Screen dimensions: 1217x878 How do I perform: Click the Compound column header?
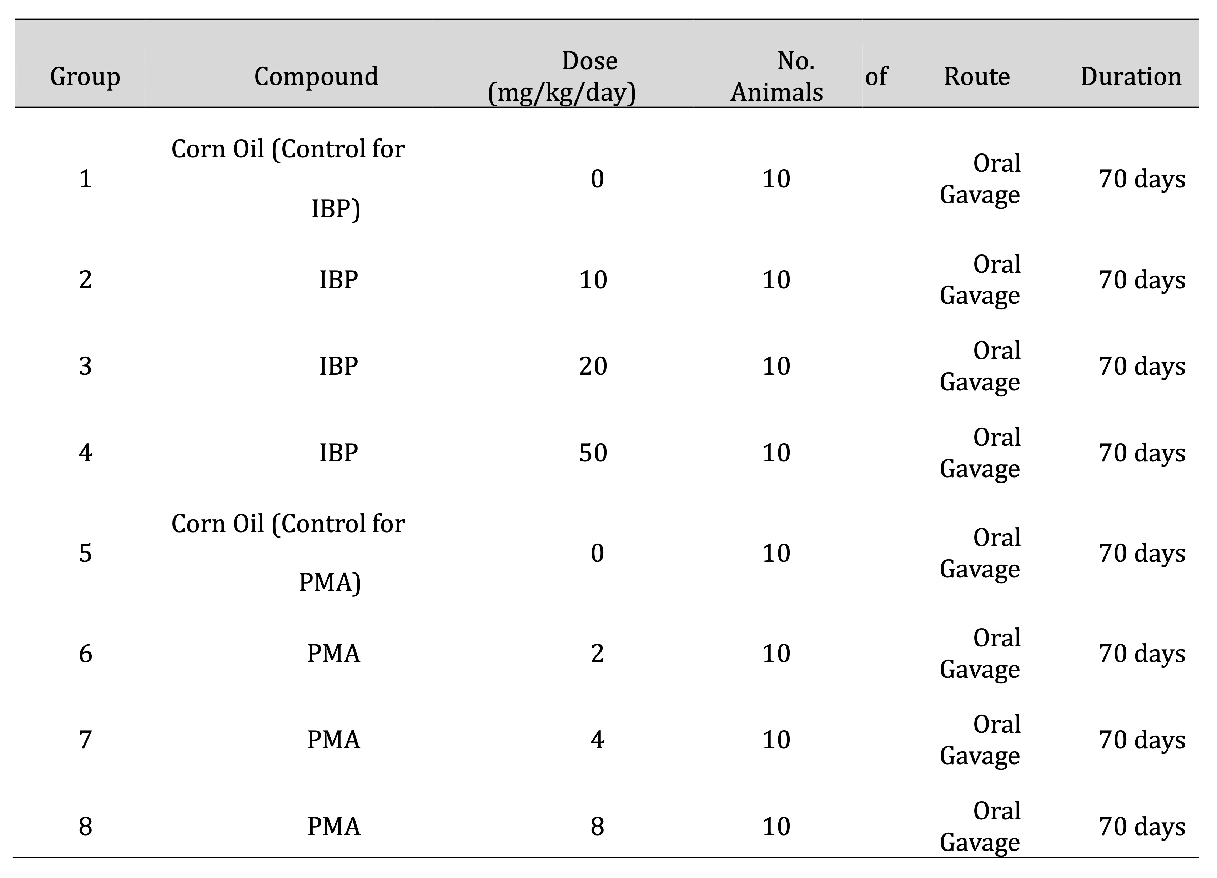click(316, 77)
